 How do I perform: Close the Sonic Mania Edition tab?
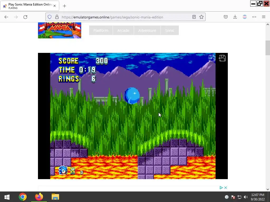(x=55, y=6)
